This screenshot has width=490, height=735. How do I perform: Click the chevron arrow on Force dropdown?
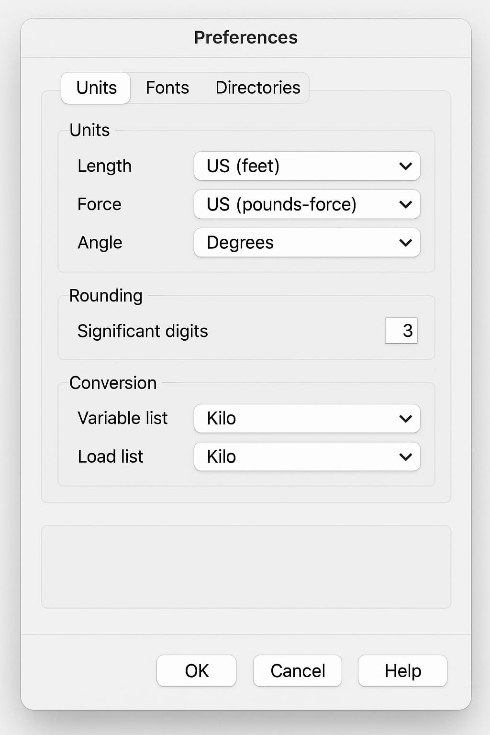pyautogui.click(x=405, y=205)
